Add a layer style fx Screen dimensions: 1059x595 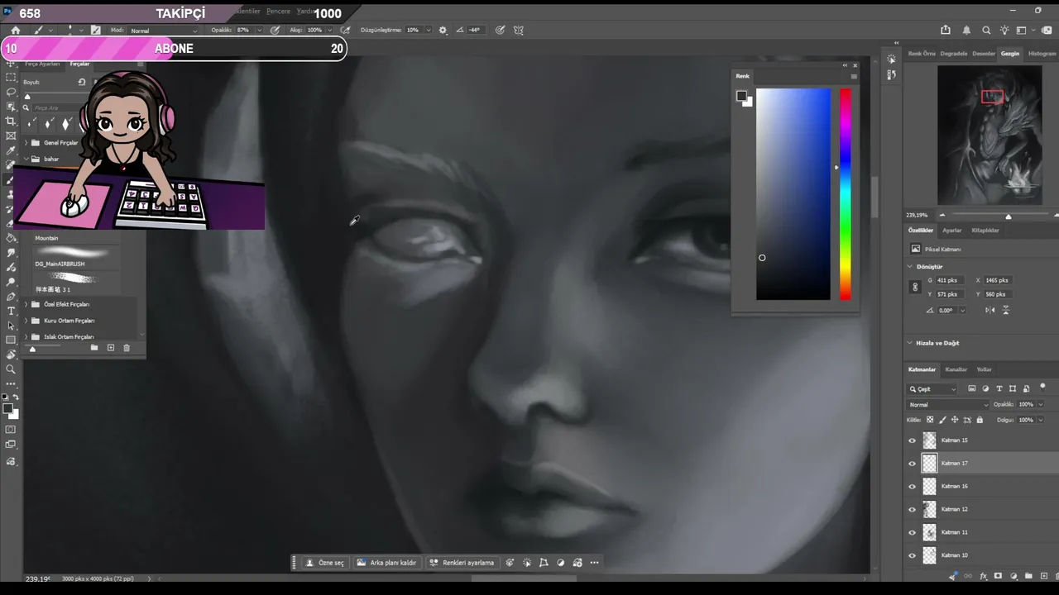983,576
